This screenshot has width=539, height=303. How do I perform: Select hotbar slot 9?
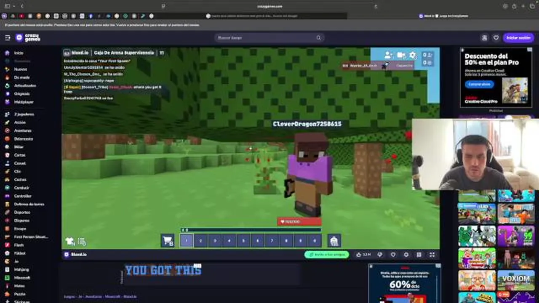tap(300, 241)
